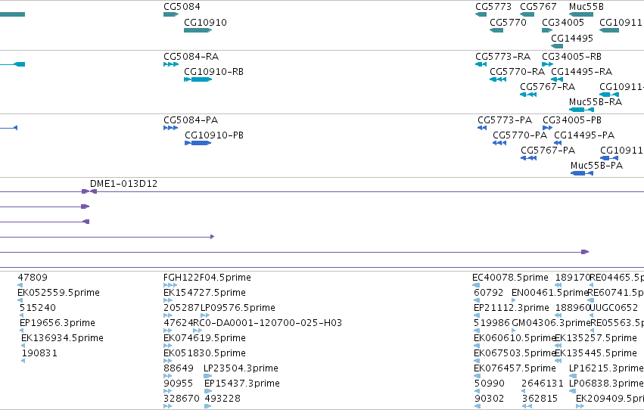Select the long purple arrow ending under Muc55B-PA
The image size is (644, 410).
coord(294,252)
